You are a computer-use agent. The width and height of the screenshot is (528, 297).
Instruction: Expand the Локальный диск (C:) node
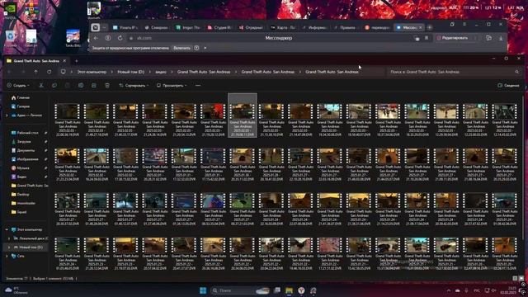coord(9,238)
